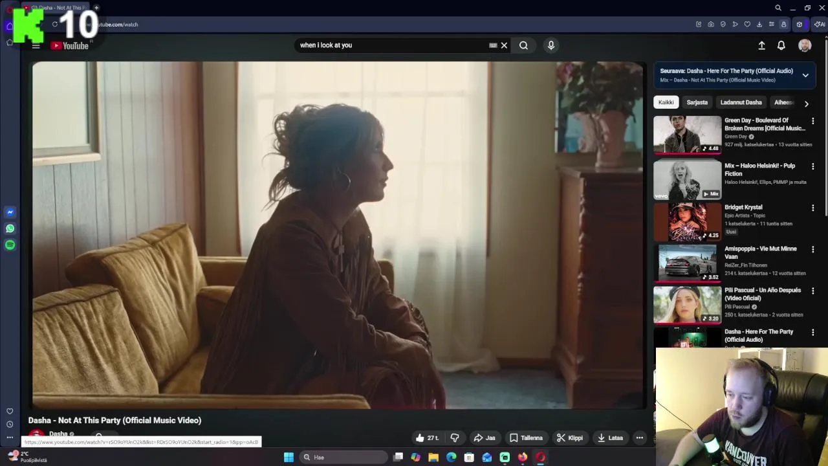
Task: Click the Klippi clip button
Action: click(570, 438)
